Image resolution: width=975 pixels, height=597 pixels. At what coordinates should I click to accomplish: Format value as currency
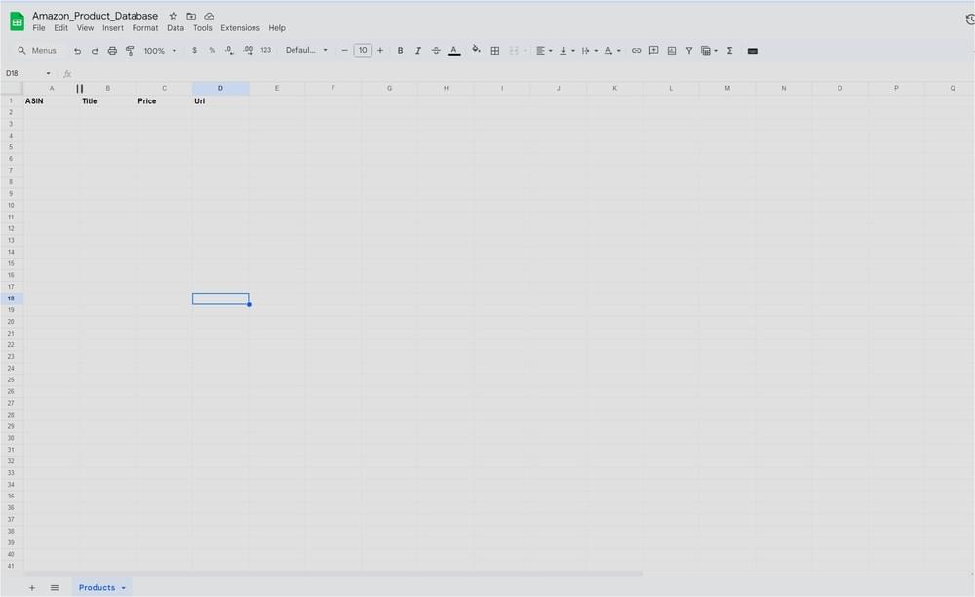coord(195,50)
